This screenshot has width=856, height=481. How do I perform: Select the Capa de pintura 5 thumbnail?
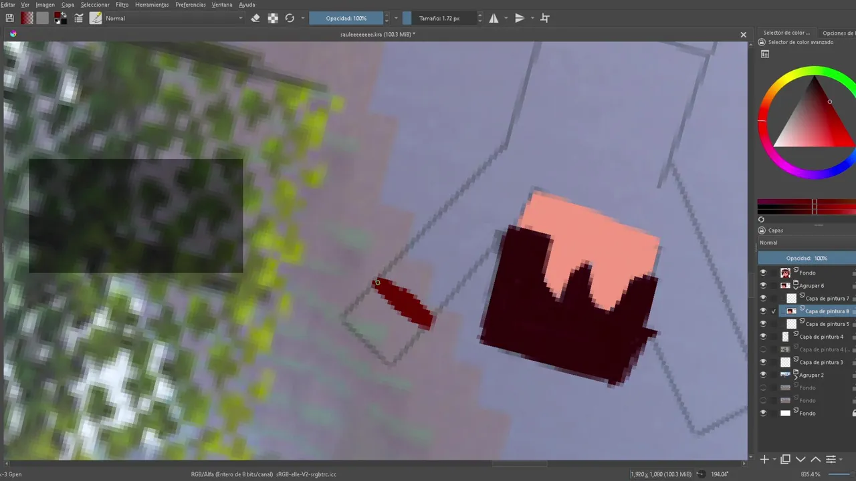(x=791, y=324)
